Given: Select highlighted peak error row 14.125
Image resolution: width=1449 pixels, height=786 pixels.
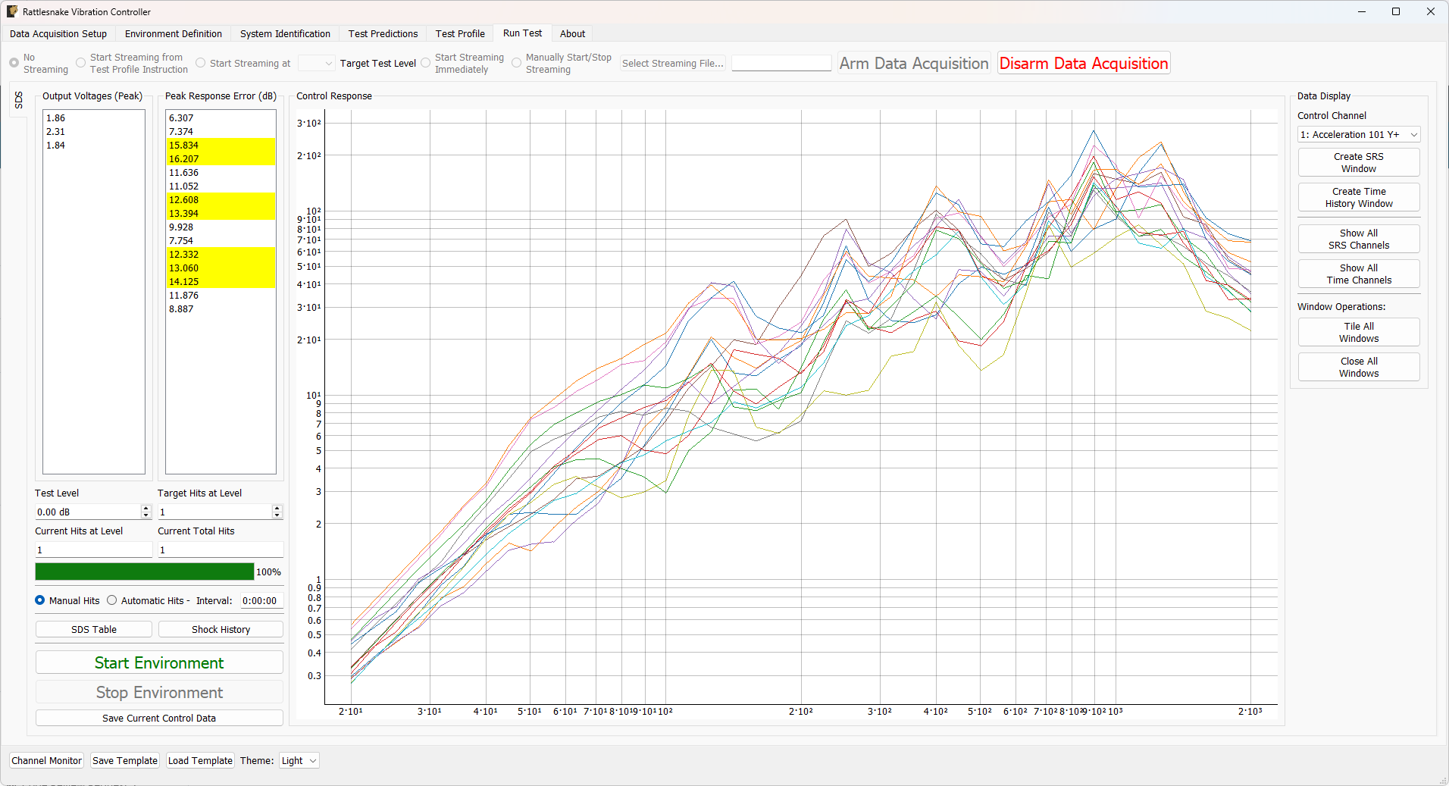Looking at the screenshot, I should (221, 282).
